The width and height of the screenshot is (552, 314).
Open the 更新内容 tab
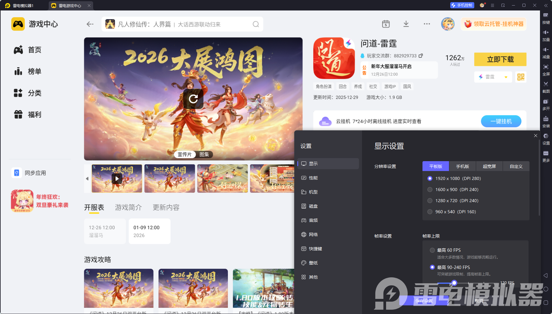tap(166, 208)
